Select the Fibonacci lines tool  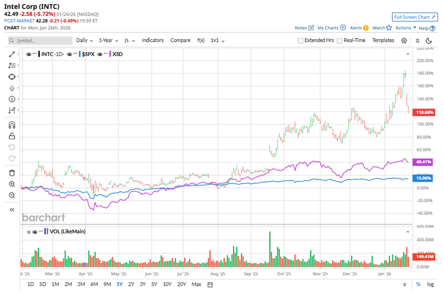point(12,65)
